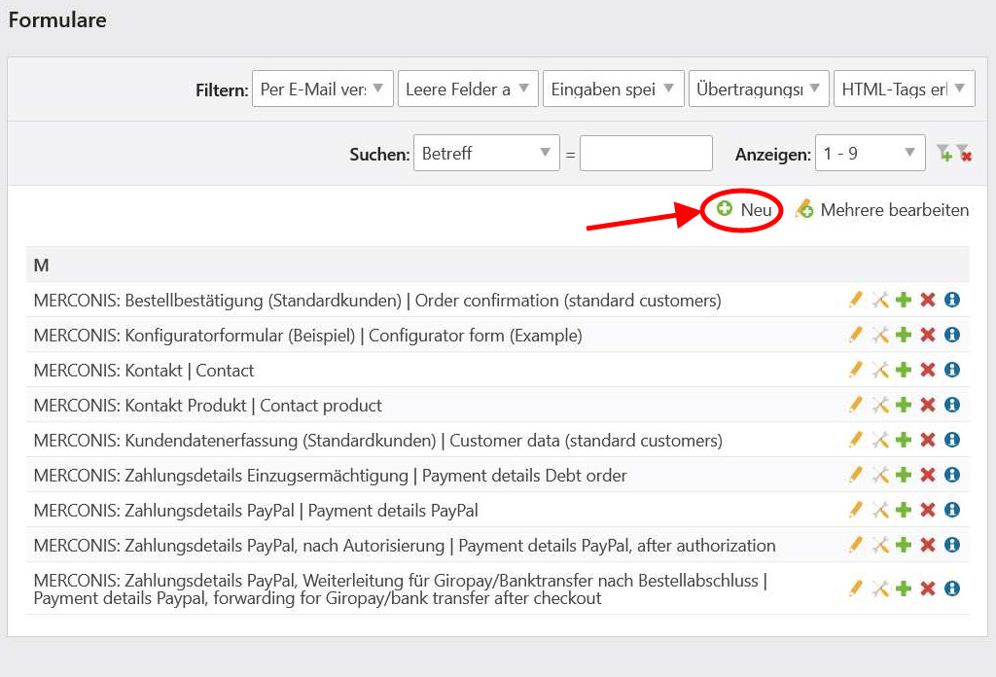Screen dimensions: 996x677
Task: Click Mehrere bearbeiten link
Action: (x=882, y=209)
